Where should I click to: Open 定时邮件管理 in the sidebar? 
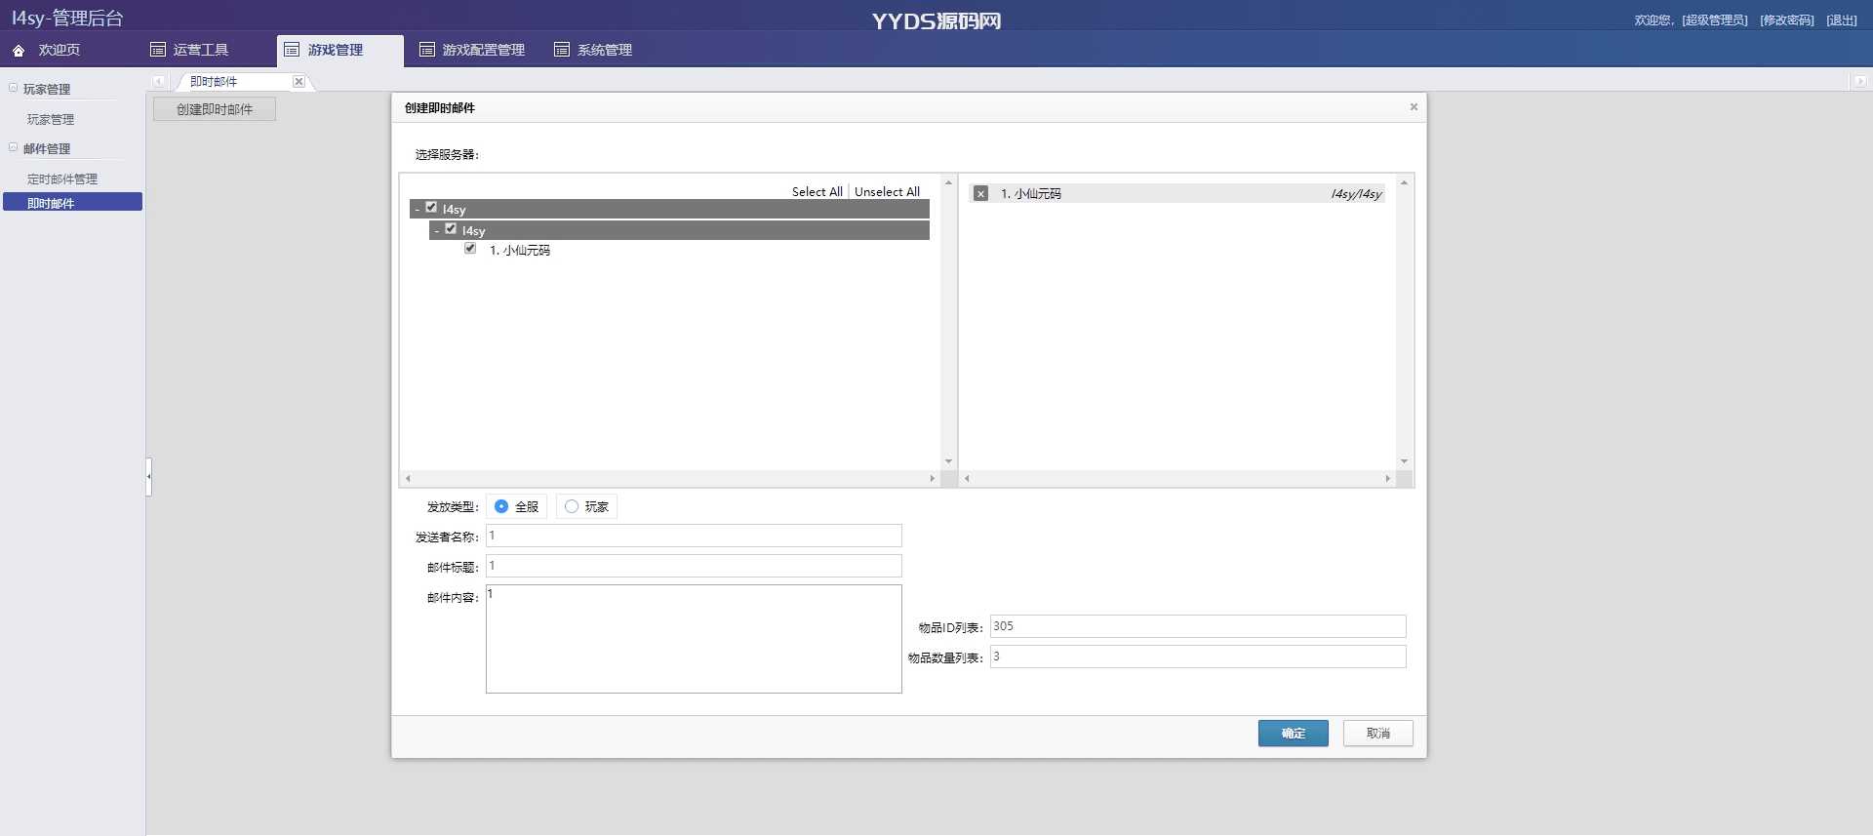coord(62,179)
